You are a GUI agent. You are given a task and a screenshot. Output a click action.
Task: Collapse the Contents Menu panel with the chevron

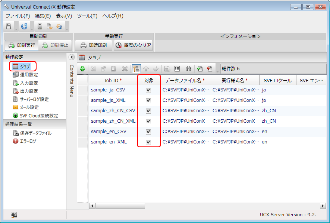[72, 57]
